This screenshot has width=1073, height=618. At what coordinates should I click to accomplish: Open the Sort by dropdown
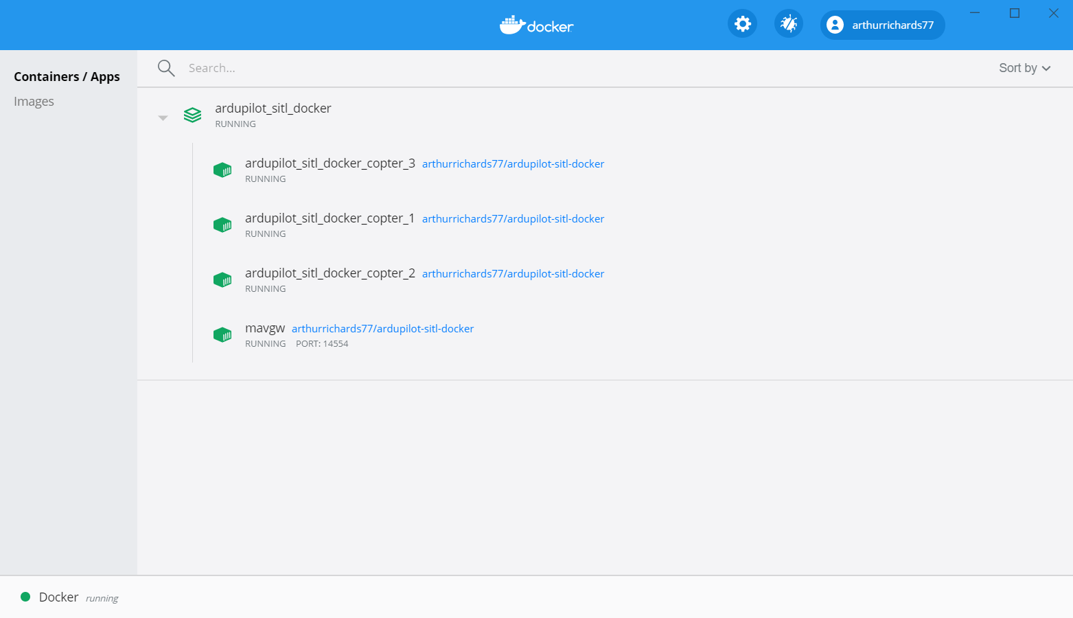tap(1024, 68)
